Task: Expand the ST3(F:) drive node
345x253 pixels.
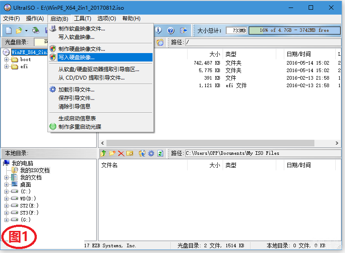Action: (x=6, y=213)
